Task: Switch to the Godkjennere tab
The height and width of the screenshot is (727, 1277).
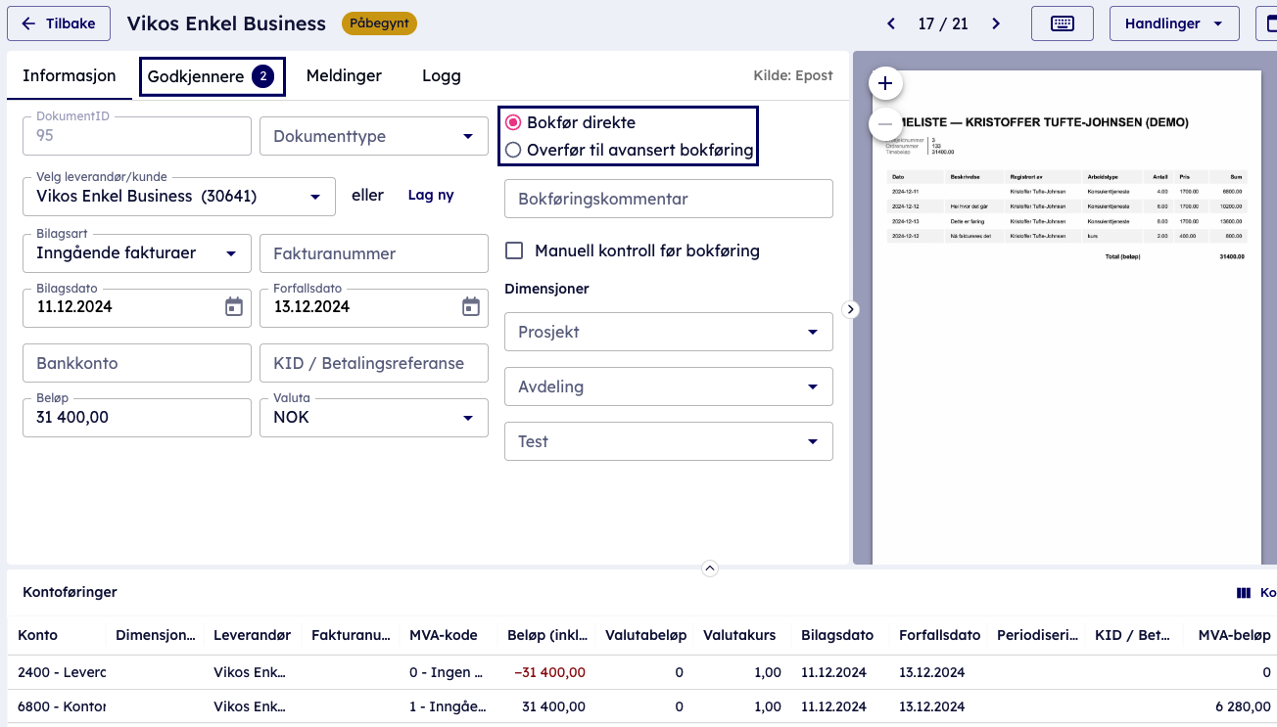Action: point(212,76)
